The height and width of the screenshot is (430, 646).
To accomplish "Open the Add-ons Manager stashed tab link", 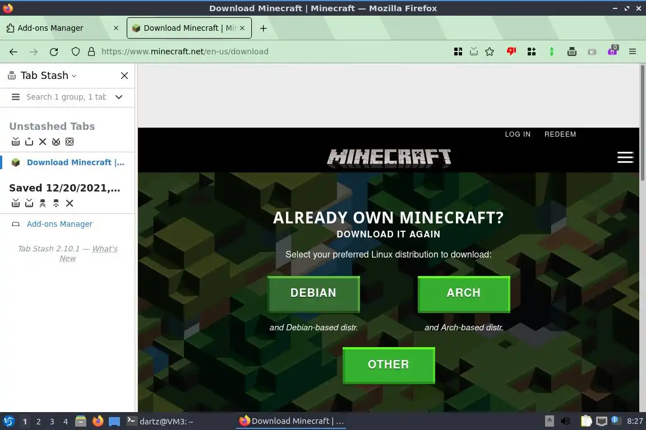I will pyautogui.click(x=59, y=224).
